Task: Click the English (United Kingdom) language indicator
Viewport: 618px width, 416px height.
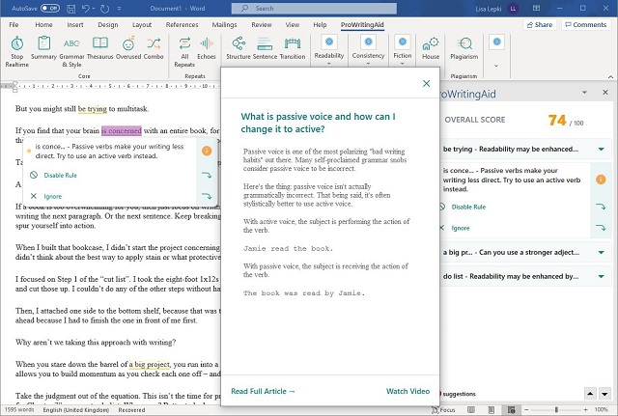Action: pos(75,409)
